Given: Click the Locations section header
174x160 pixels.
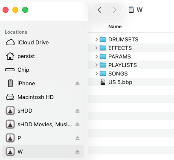Looking at the screenshot, I should pos(16,32).
